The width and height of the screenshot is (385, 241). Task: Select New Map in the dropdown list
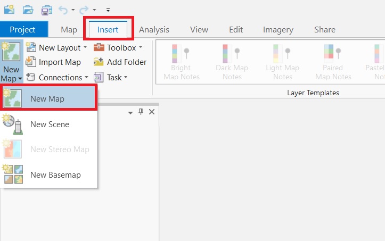[47, 98]
